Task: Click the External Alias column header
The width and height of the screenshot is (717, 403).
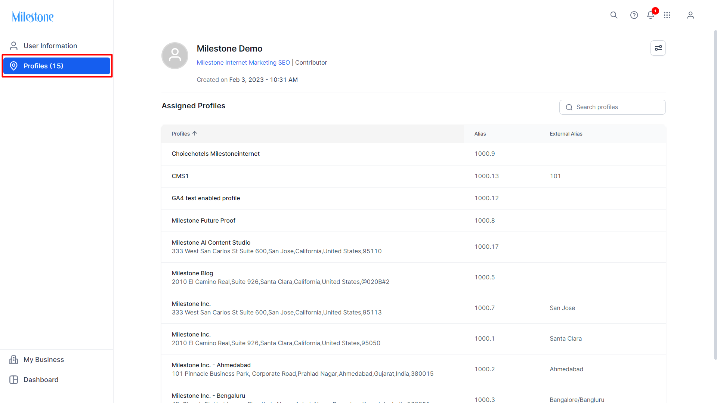Action: tap(566, 134)
